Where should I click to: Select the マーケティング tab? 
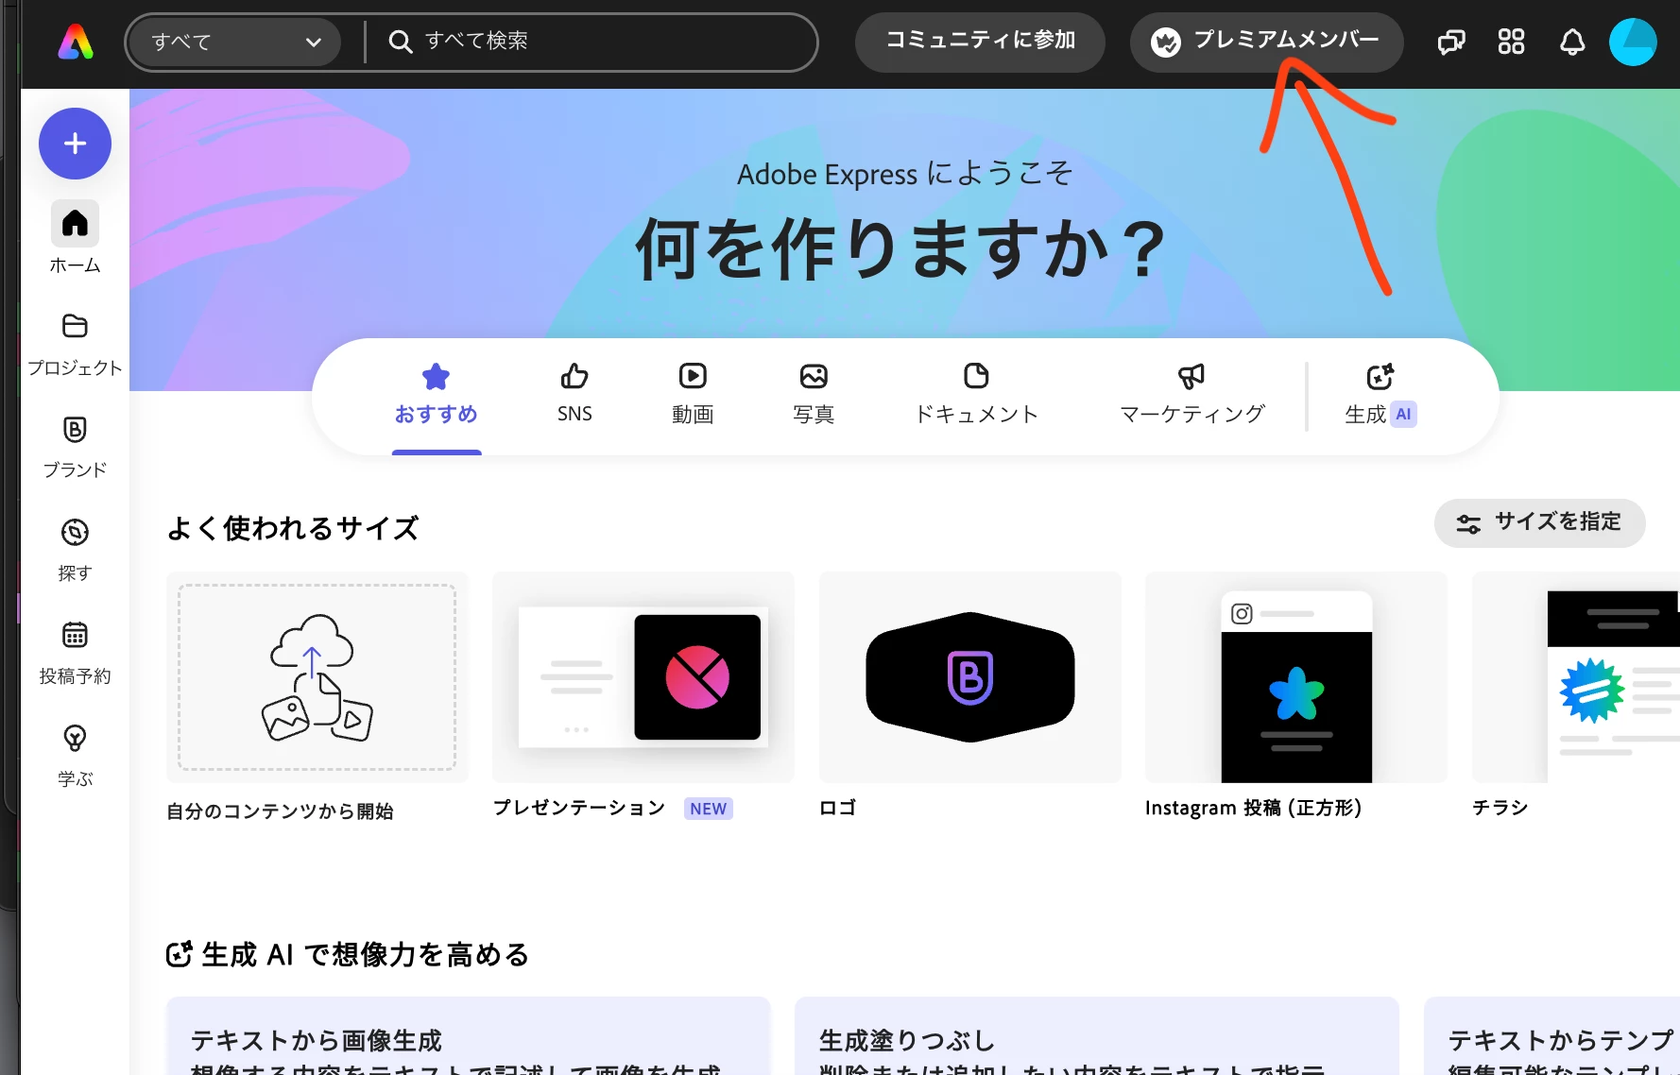coord(1191,395)
